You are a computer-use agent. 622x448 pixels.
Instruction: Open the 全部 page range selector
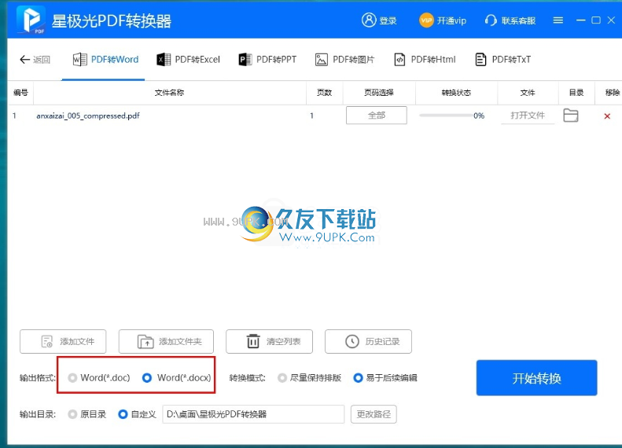pos(377,116)
